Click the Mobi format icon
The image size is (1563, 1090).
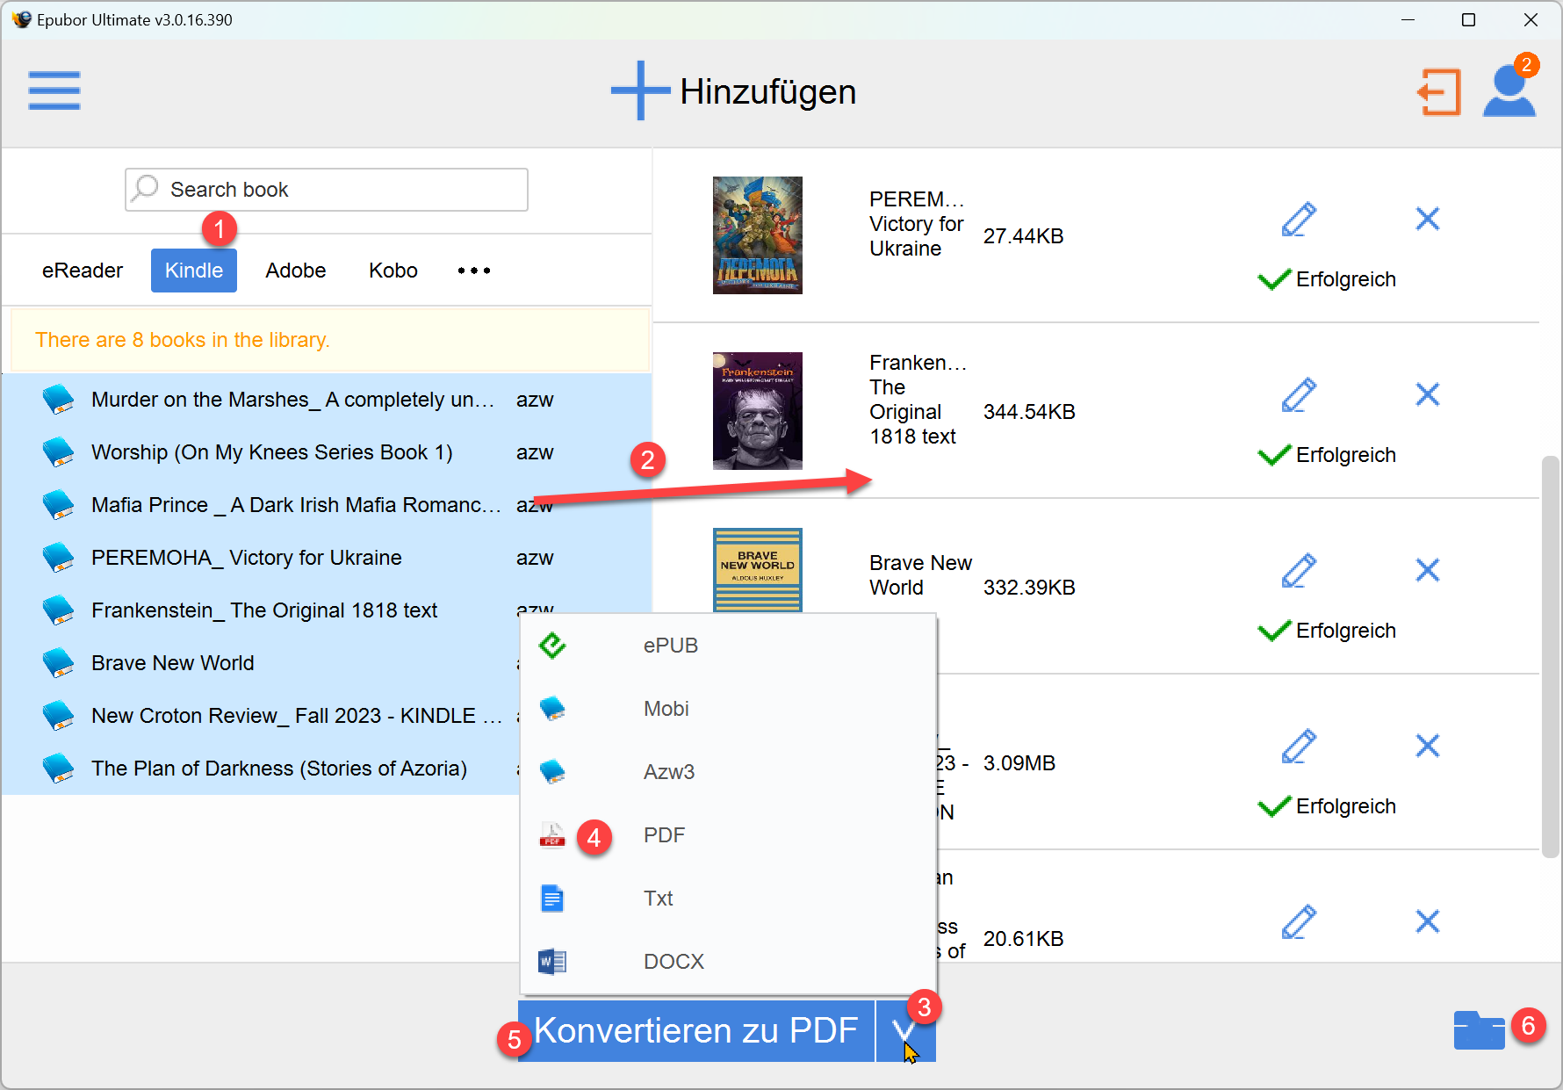(x=552, y=709)
